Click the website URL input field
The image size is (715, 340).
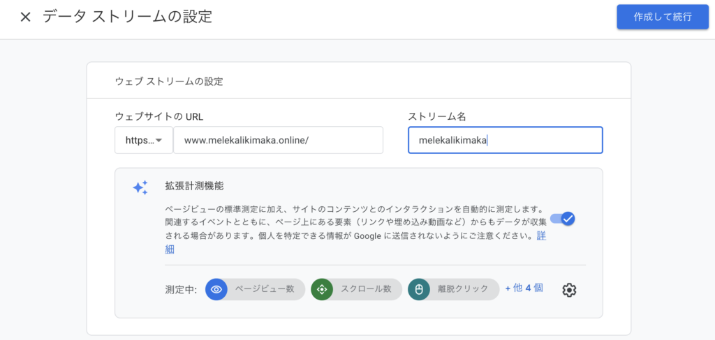[278, 140]
